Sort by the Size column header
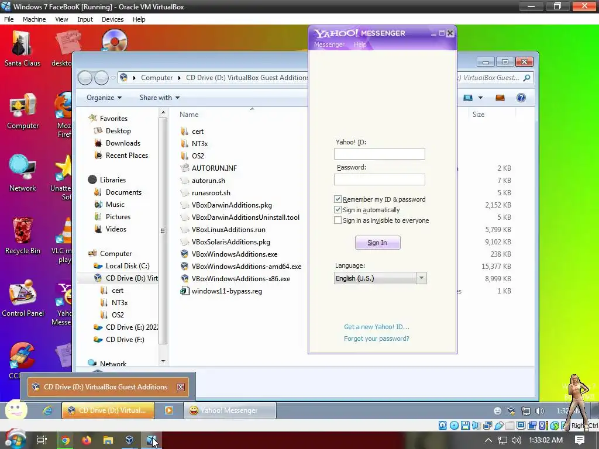 (478, 115)
